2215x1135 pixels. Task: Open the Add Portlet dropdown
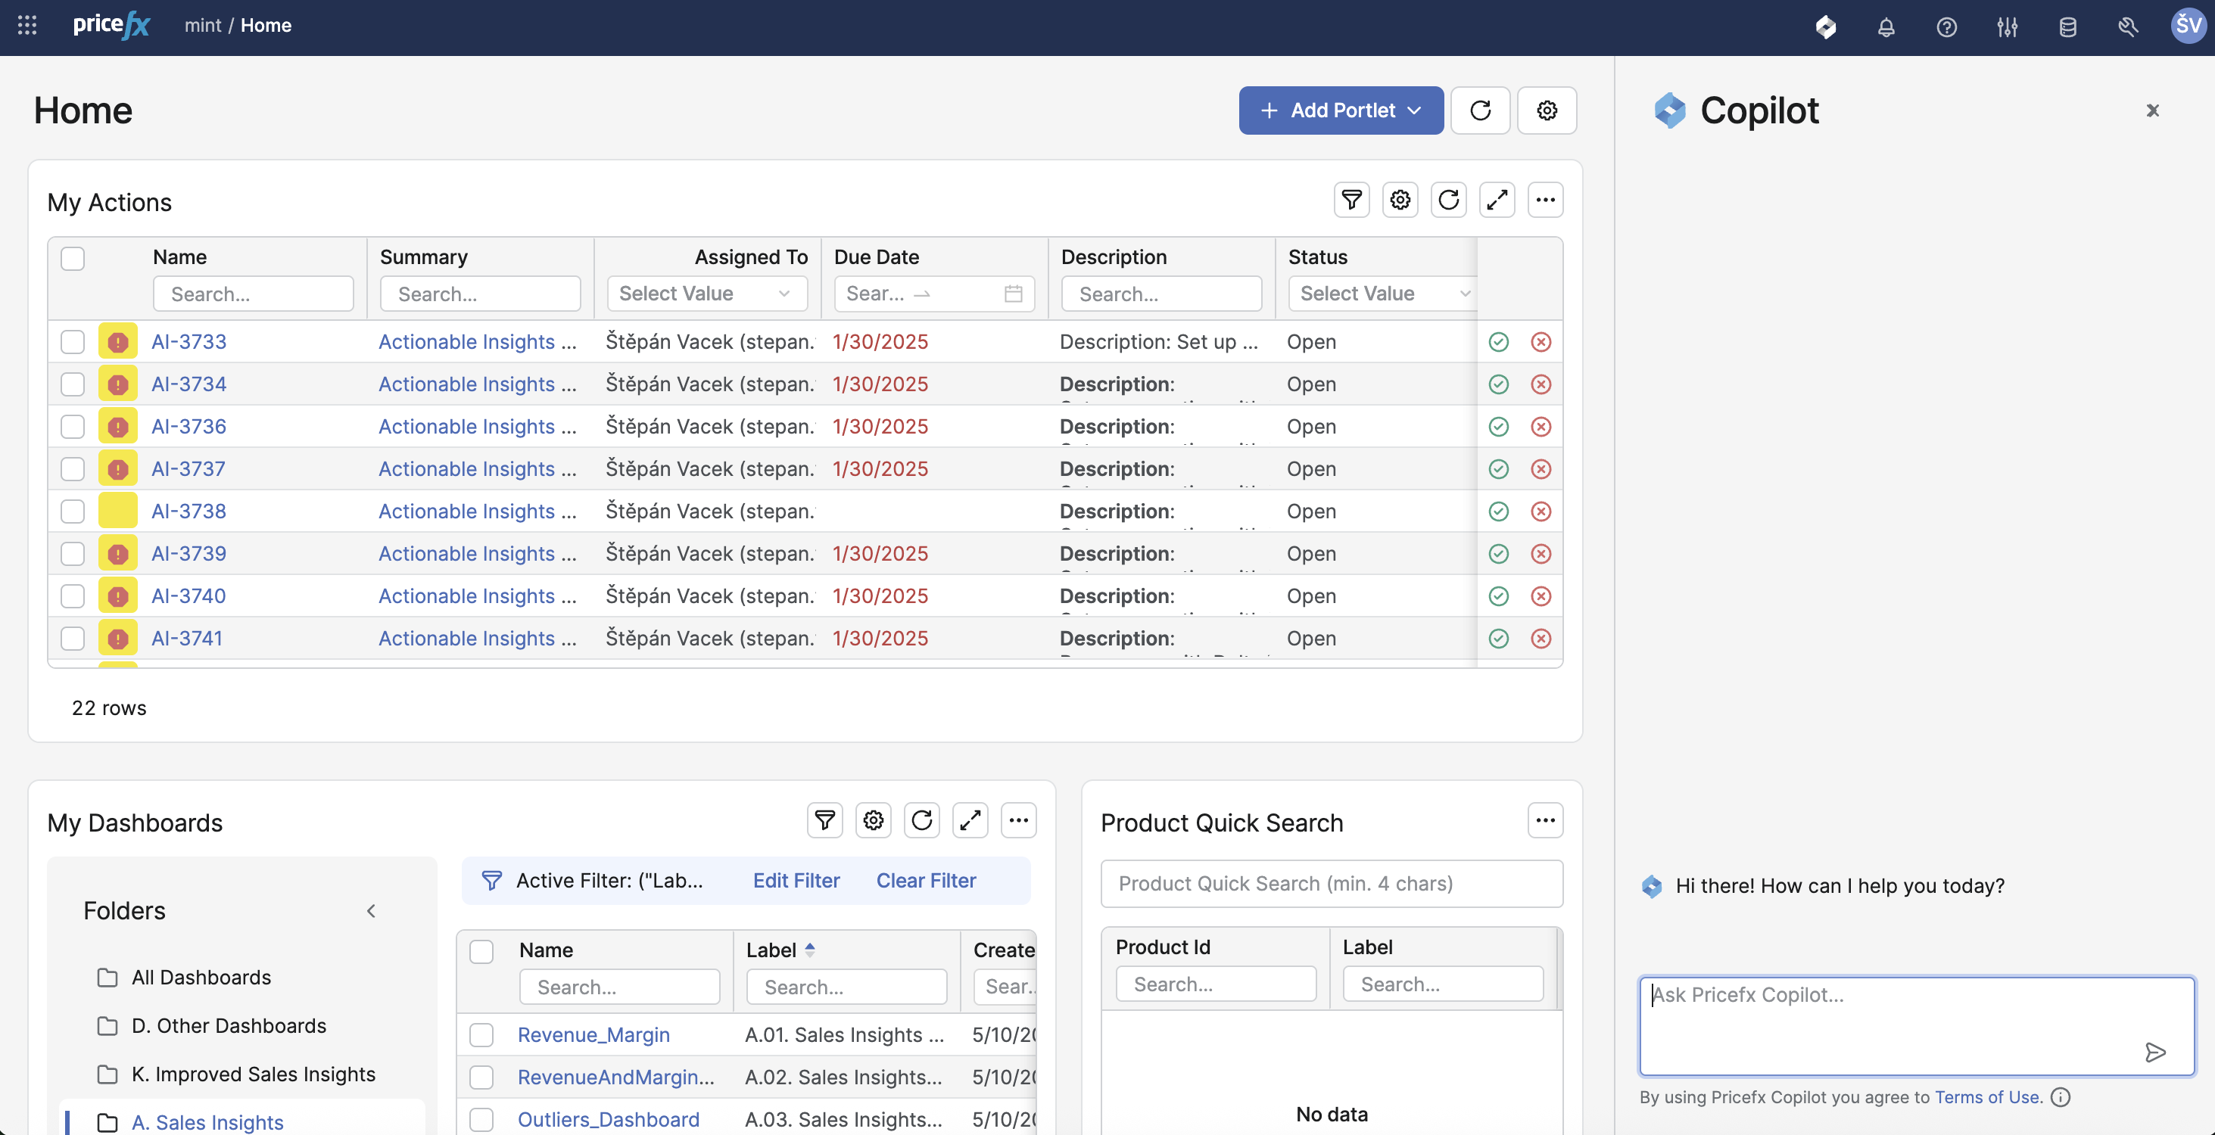[1340, 110]
